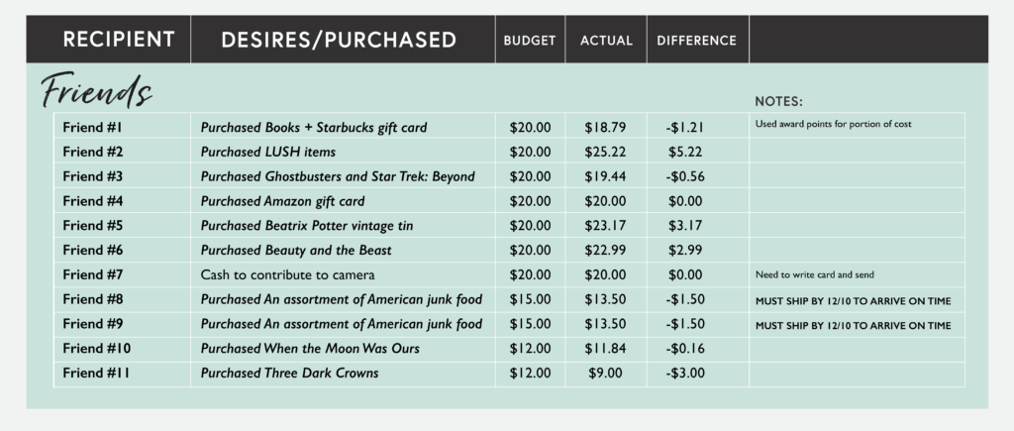This screenshot has height=431, width=1014.
Task: Select the -$3.00 difference cell
Action: (698, 373)
